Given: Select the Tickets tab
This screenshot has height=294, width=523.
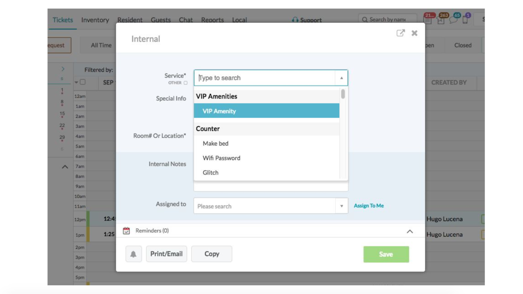Looking at the screenshot, I should 63,20.
